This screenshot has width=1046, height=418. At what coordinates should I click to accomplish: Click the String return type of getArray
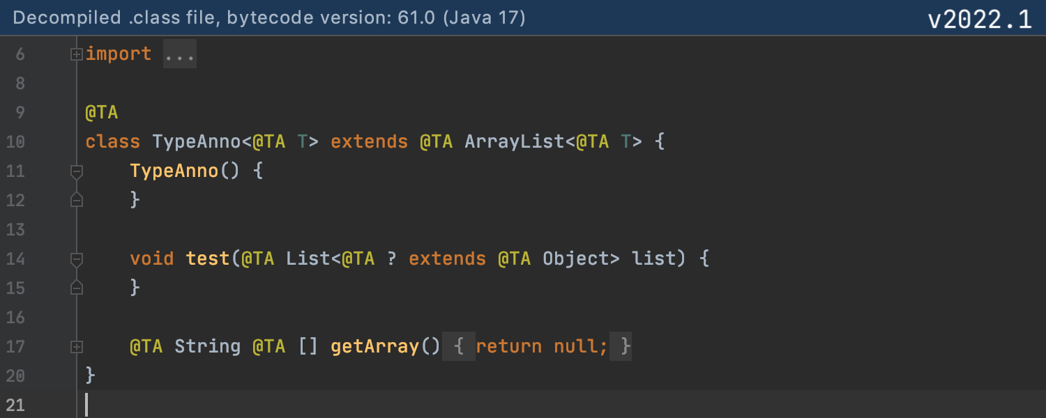pyautogui.click(x=208, y=346)
